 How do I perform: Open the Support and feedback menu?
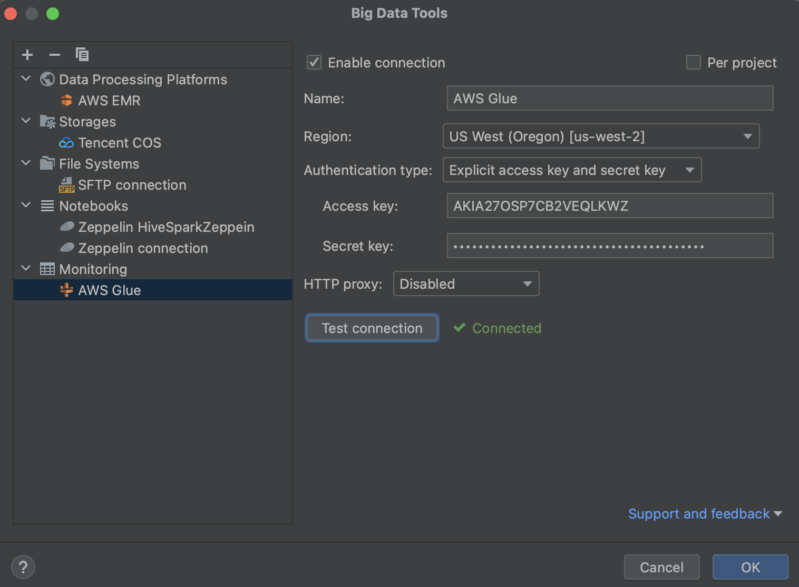click(705, 513)
